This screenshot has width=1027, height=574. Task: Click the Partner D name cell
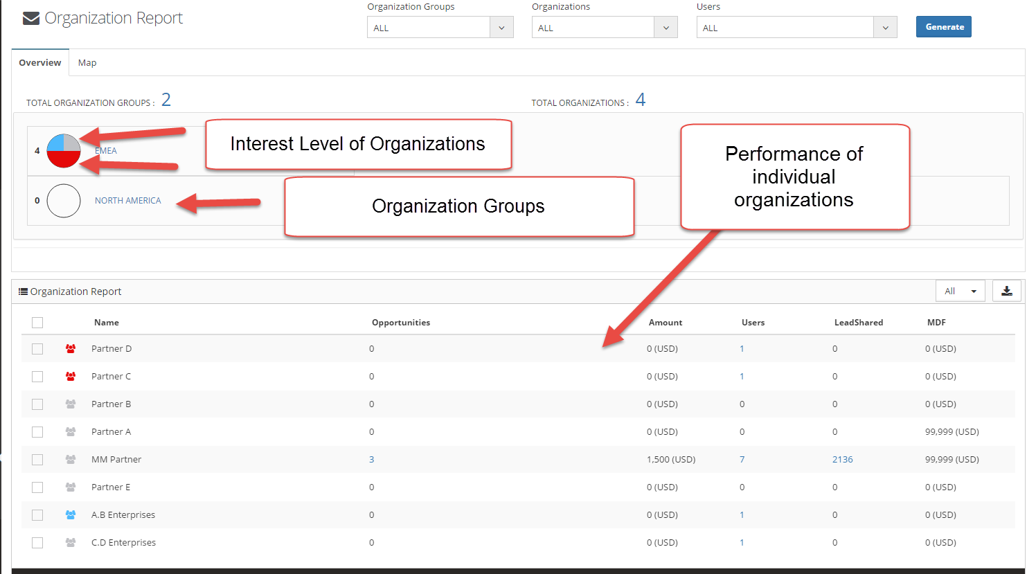coord(111,349)
